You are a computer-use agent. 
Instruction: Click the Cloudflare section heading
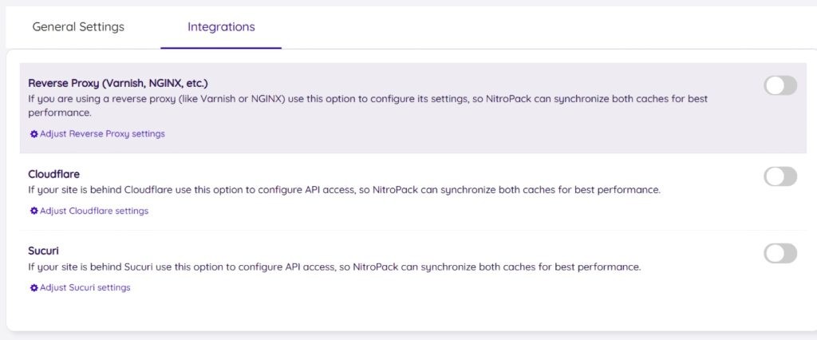point(53,174)
